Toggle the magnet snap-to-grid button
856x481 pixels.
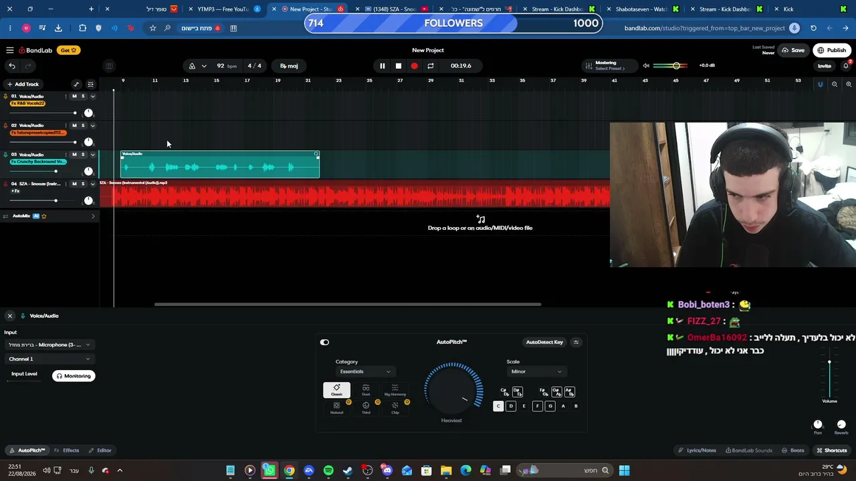[821, 84]
